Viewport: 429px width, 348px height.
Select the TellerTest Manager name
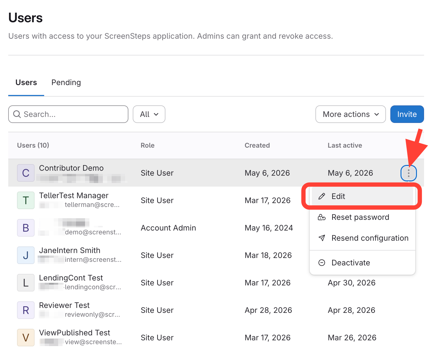(74, 195)
